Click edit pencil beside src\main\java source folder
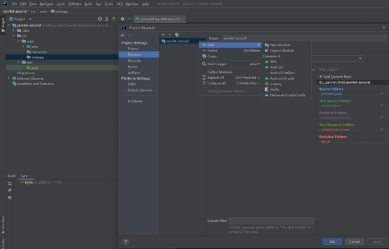This screenshot has width=389, height=249. 381,93
